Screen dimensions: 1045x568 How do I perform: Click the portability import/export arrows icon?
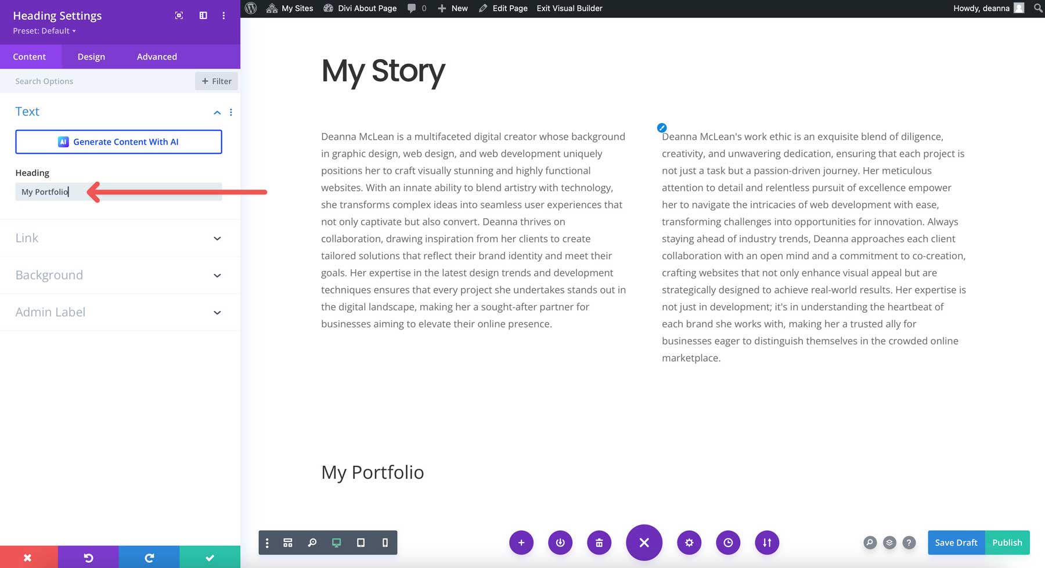pyautogui.click(x=766, y=542)
